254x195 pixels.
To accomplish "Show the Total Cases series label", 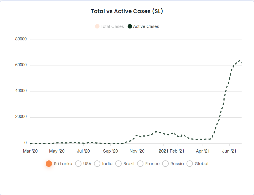I will (112, 26).
